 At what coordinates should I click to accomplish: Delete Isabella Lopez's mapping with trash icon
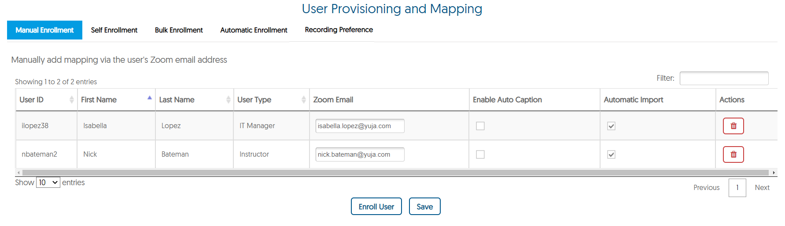coord(733,126)
